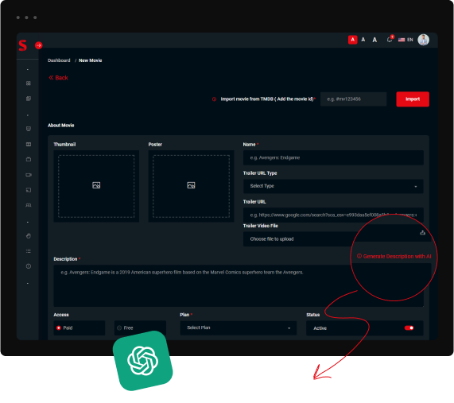
Task: Open the TV set icon in sidebar
Action: (29, 159)
